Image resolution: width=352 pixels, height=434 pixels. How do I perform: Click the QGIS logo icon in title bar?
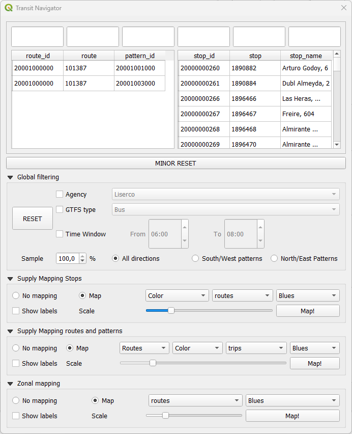point(9,8)
